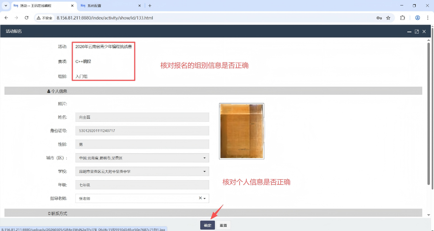This screenshot has height=231, width=434.
Task: Switch to the 系统配置 tab
Action: [x=110, y=5]
